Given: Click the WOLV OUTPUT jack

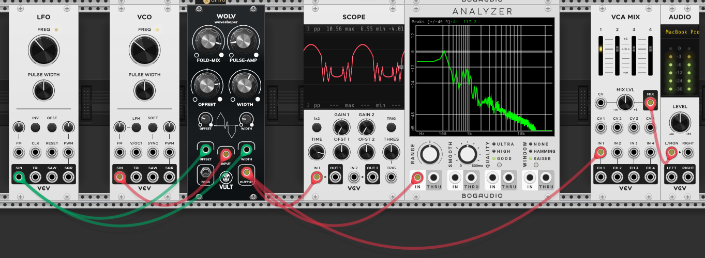Looking at the screenshot, I should click(246, 173).
